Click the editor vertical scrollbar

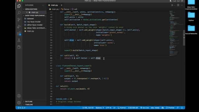184,38
